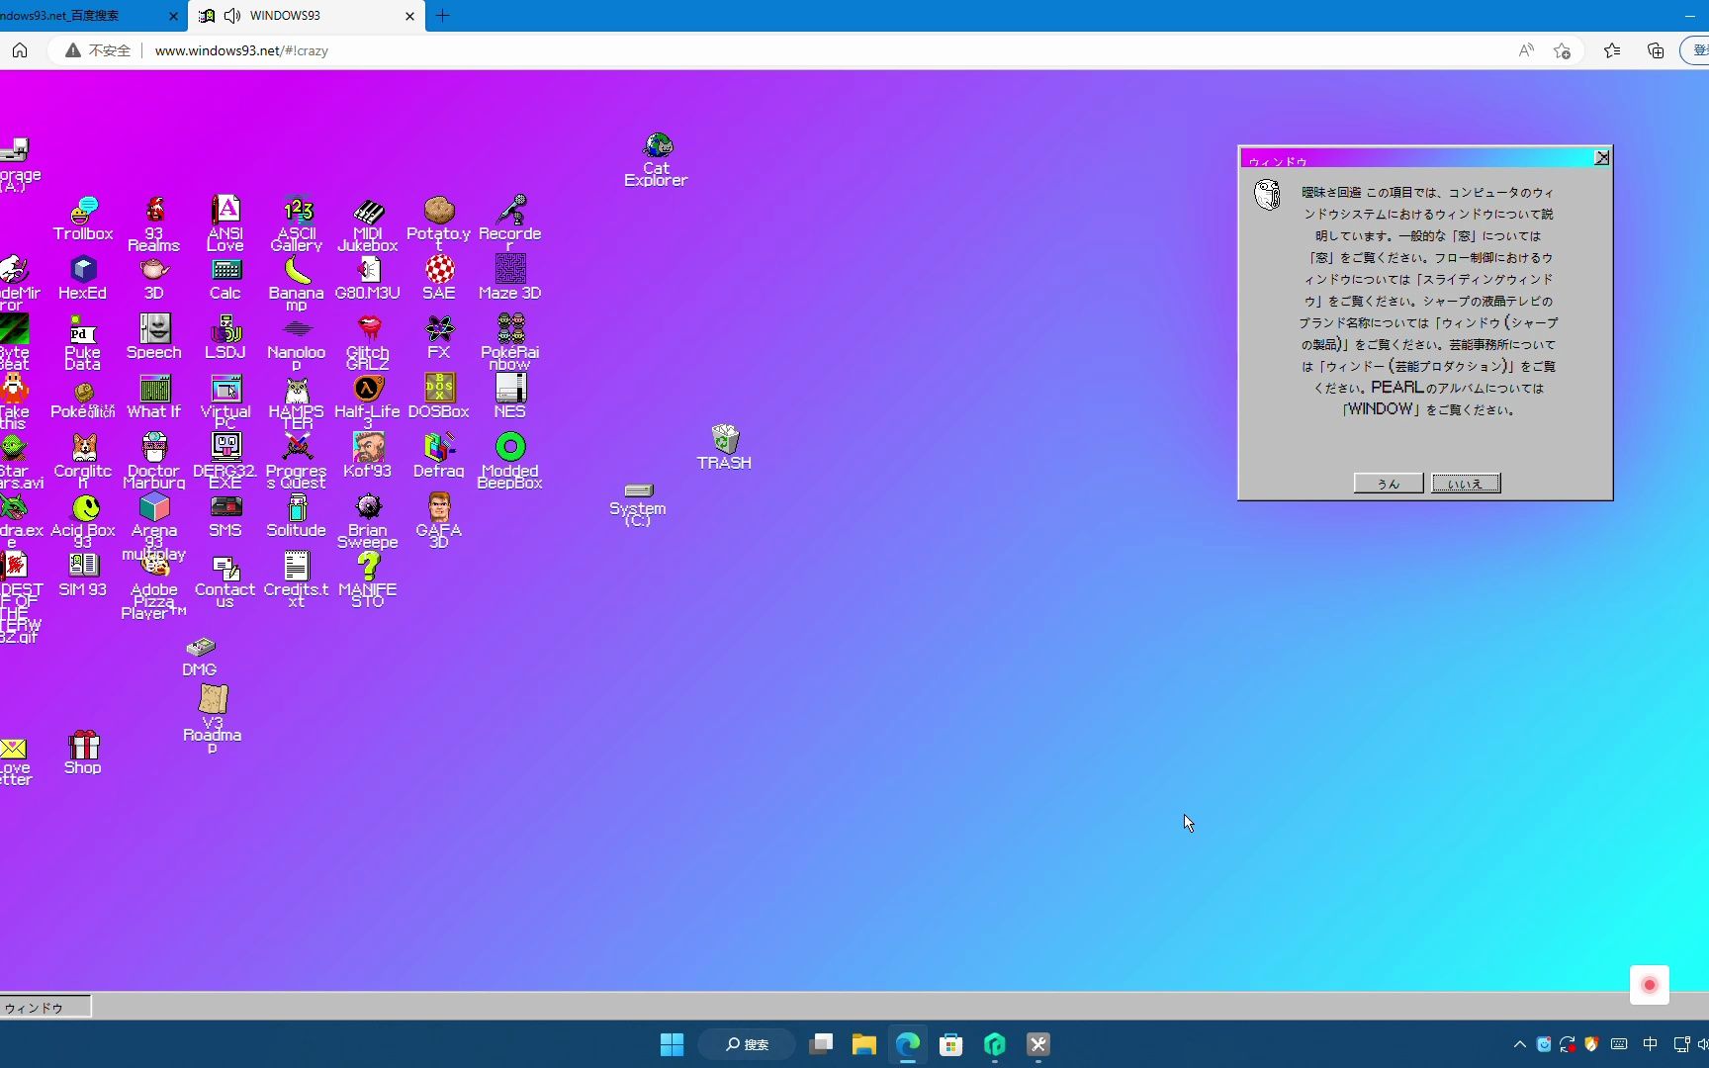The height and width of the screenshot is (1068, 1709).
Task: Launch the Kof'93 icon
Action: pos(368,455)
